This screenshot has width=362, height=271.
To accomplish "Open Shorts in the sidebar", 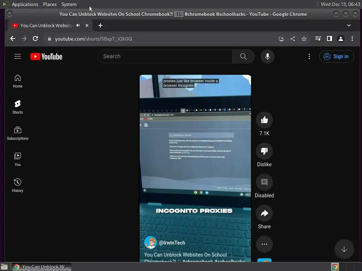I will 18,107.
